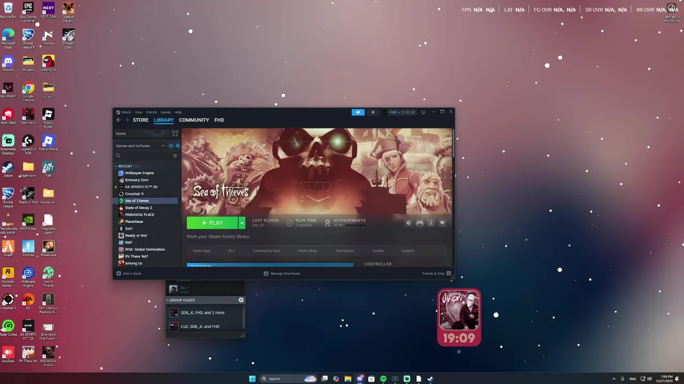Click the library search field
This screenshot has height=384, width=684.
coord(143,156)
